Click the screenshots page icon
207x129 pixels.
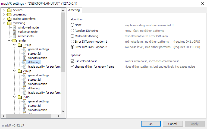[15, 36]
